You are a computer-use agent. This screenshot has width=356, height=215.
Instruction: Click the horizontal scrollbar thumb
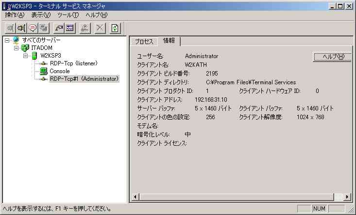tap(236, 197)
